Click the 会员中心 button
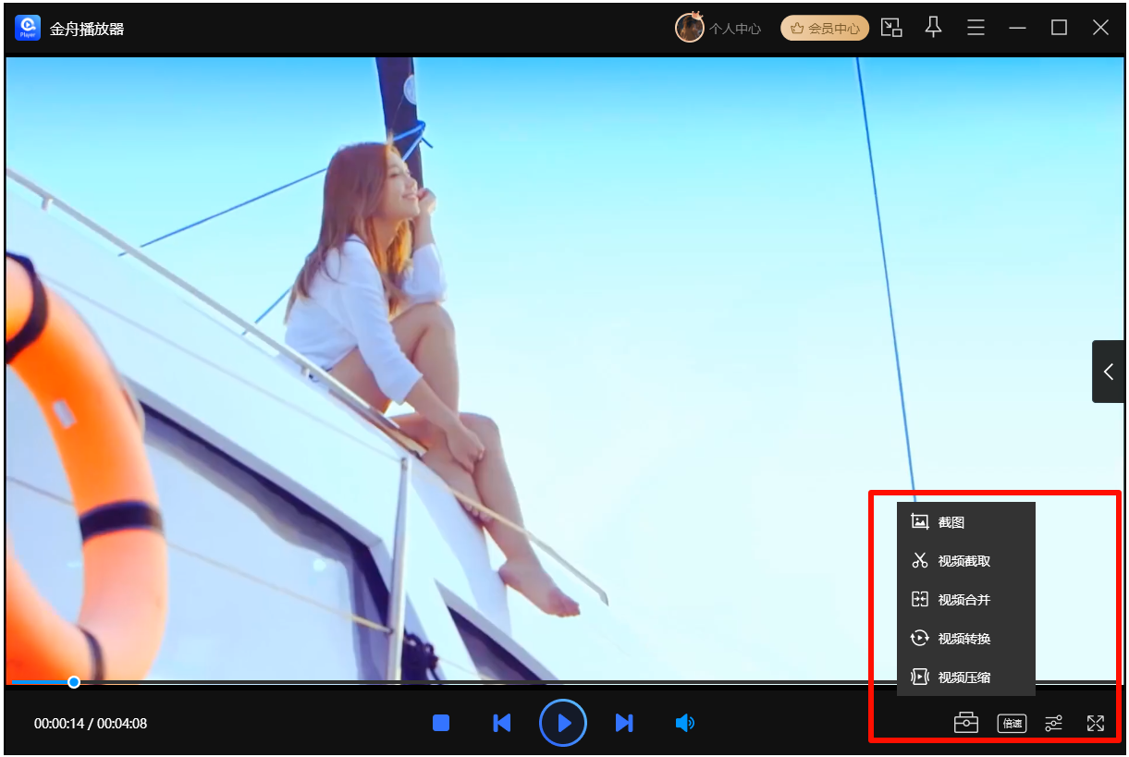 [825, 29]
